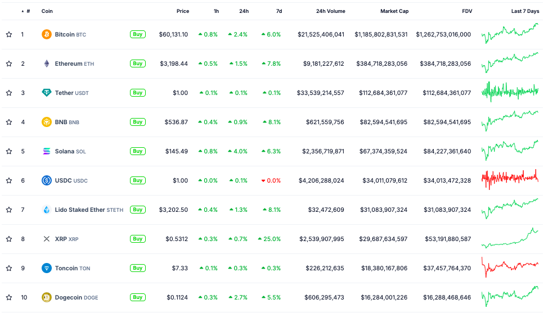This screenshot has height=313, width=548.
Task: Click the Ethereum diamond icon
Action: click(47, 63)
